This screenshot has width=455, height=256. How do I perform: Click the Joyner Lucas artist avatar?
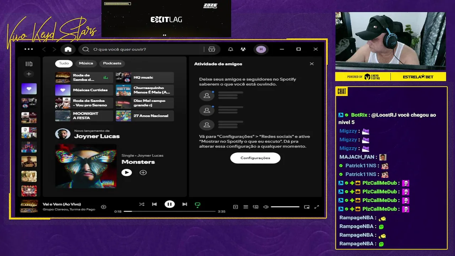pos(63,134)
